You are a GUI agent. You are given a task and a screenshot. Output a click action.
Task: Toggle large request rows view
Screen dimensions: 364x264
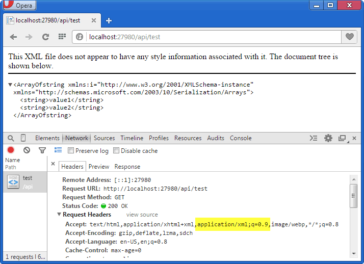58,150
